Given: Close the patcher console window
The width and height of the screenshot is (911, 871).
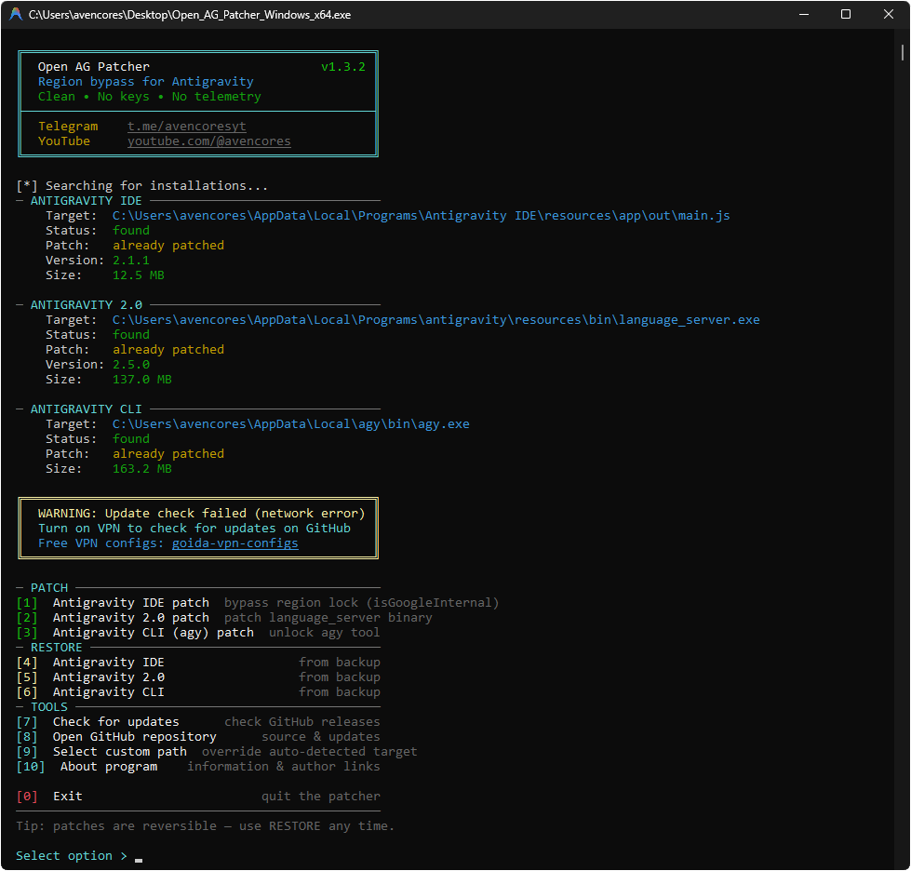Looking at the screenshot, I should pos(889,15).
